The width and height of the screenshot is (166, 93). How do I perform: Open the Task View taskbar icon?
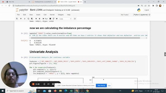pyautogui.click(x=39, y=91)
